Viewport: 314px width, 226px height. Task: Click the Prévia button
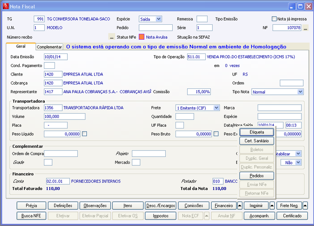coord(31,206)
